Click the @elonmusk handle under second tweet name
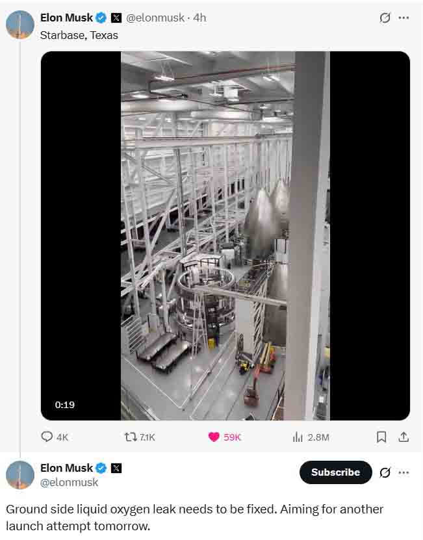 coord(69,482)
